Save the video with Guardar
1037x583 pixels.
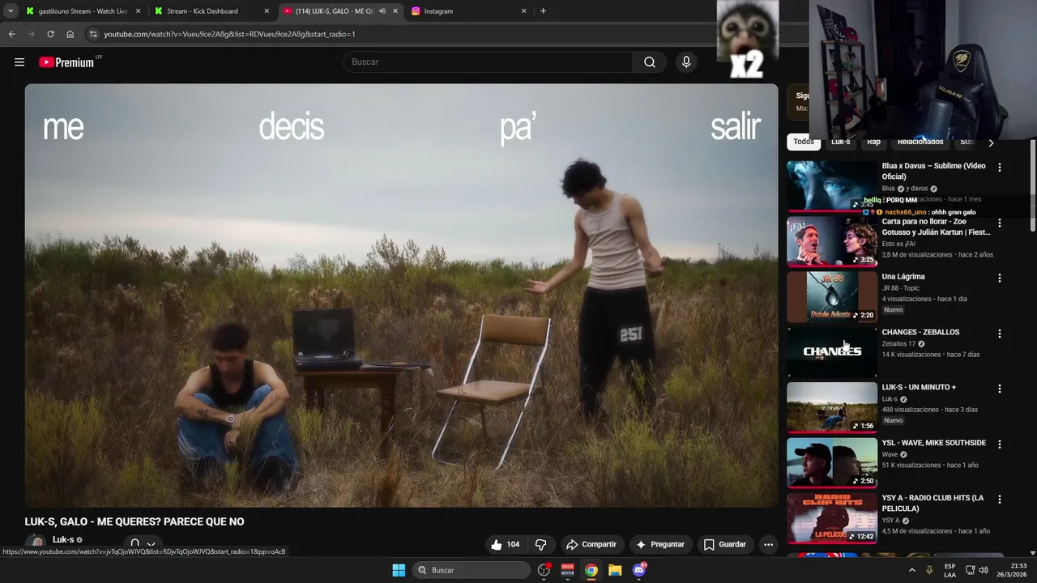click(x=725, y=544)
